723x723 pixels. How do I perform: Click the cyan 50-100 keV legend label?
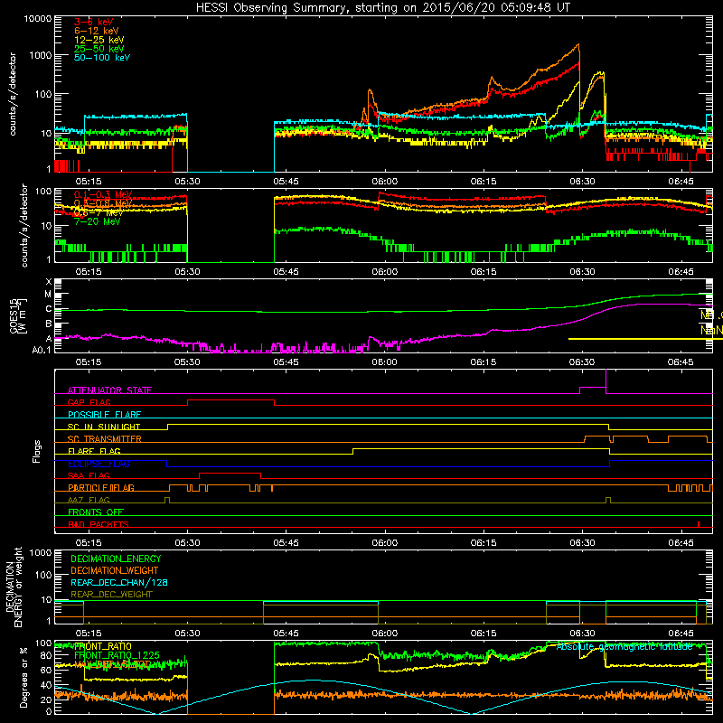[x=101, y=58]
